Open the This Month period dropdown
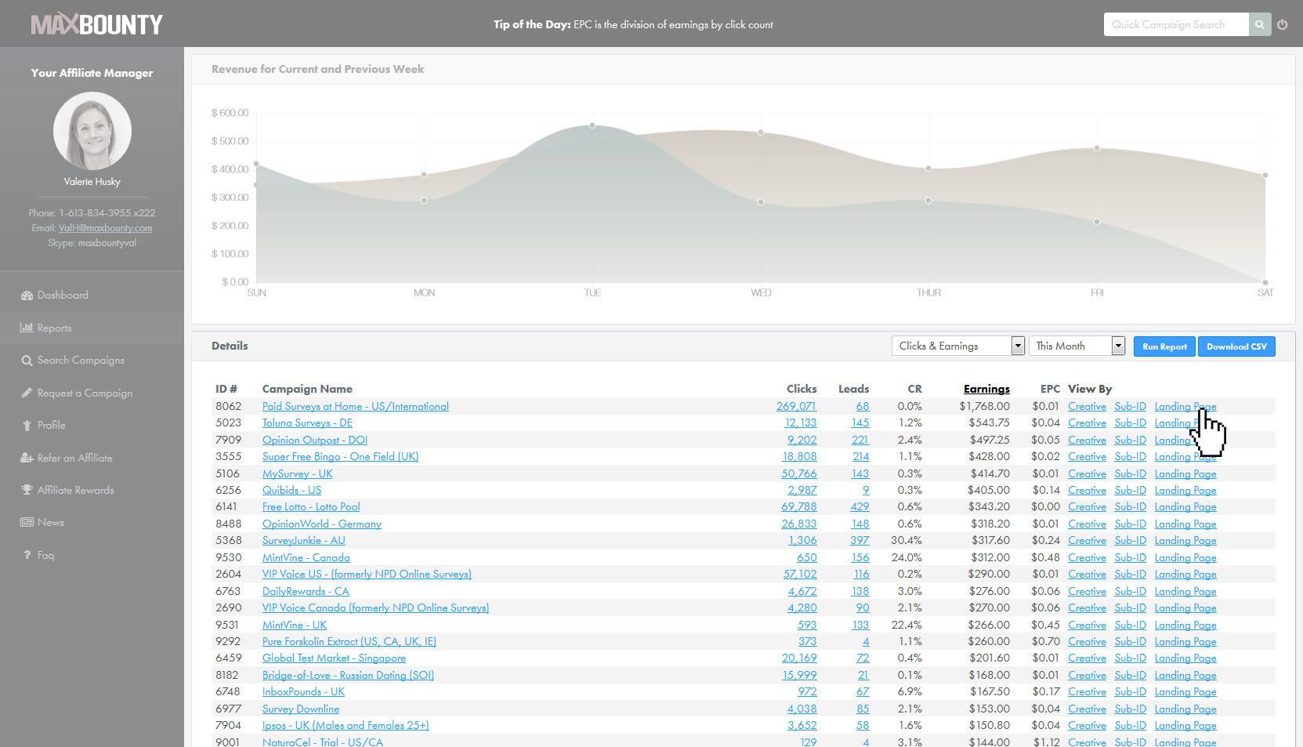 point(1077,346)
